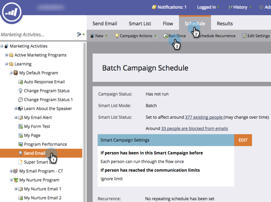271x202 pixels.
Task: Click the Learning folder icon
Action: 11,64
